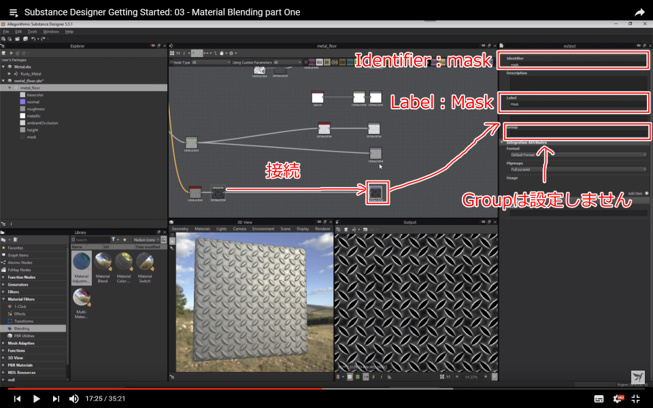Collapse the Metal.sbs package
This screenshot has width=653, height=408.
click(x=3, y=67)
